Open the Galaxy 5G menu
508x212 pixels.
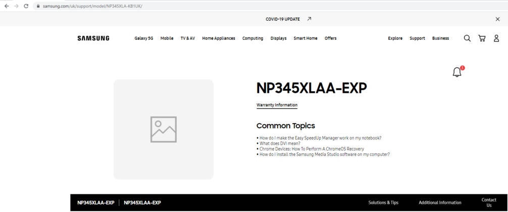pyautogui.click(x=143, y=38)
